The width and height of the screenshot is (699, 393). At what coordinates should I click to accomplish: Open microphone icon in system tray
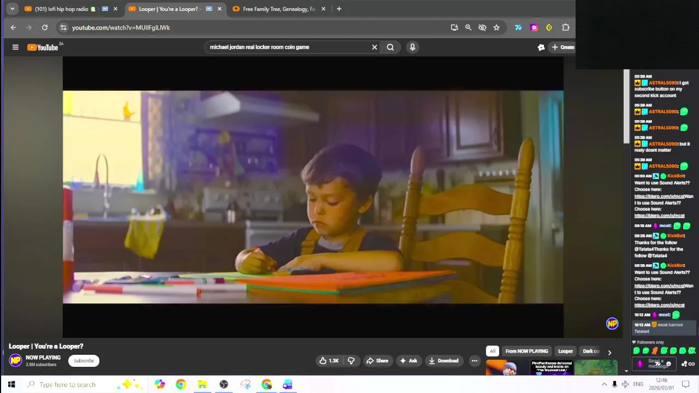click(x=615, y=384)
